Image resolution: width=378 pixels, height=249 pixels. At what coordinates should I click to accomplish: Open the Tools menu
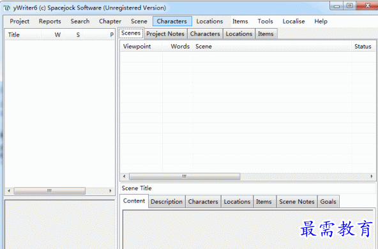click(x=265, y=21)
